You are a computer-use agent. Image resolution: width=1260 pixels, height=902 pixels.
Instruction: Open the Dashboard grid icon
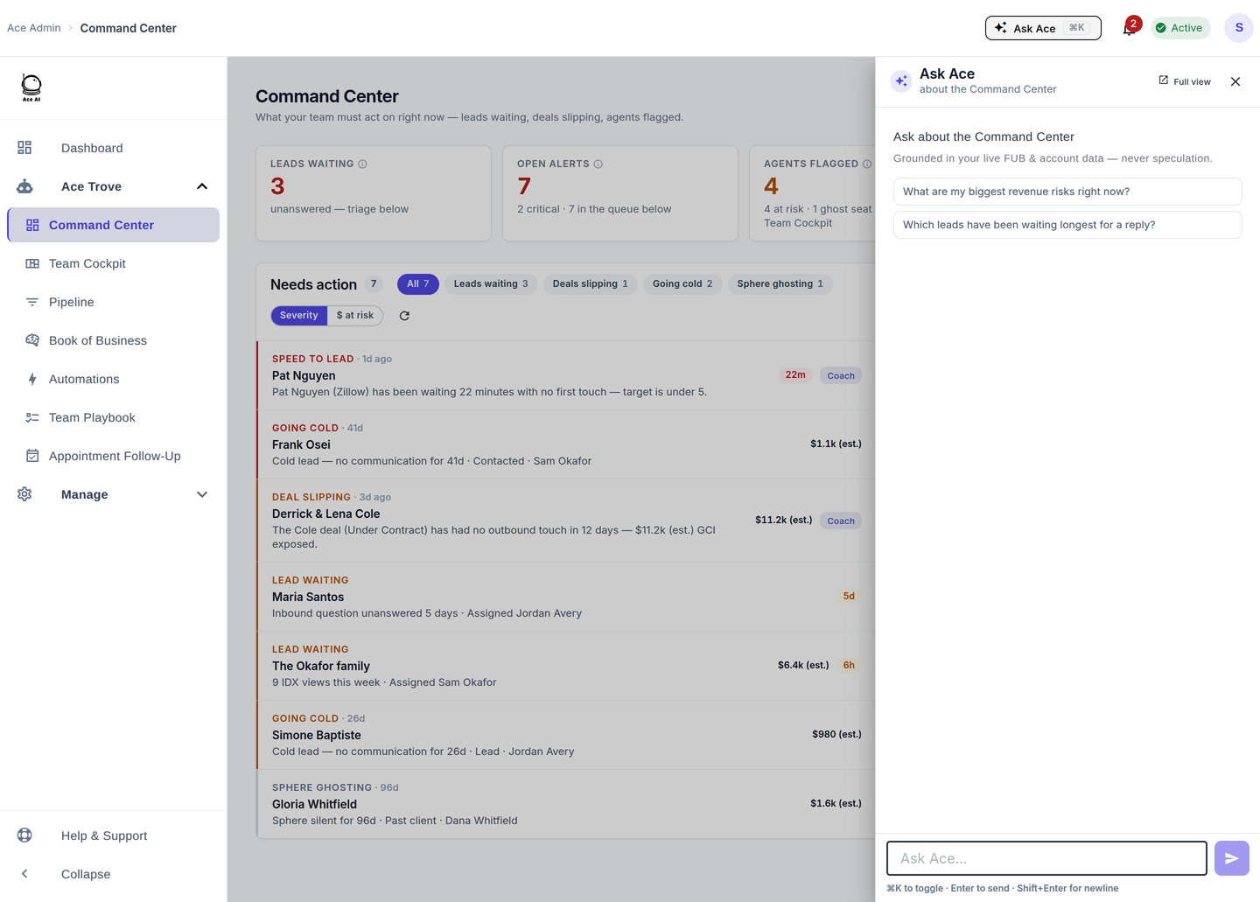[x=24, y=148]
